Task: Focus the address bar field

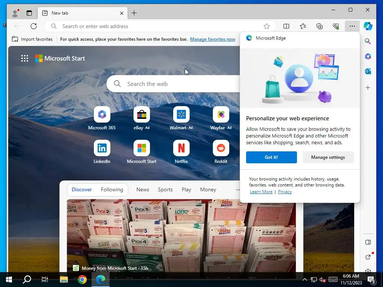Action: (160, 26)
